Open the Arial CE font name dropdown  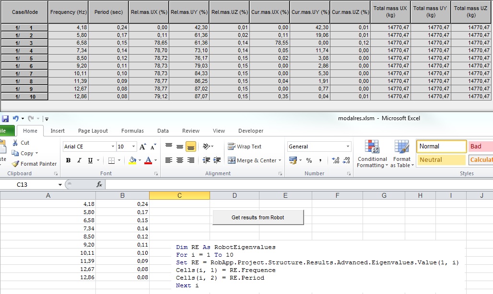coord(112,146)
